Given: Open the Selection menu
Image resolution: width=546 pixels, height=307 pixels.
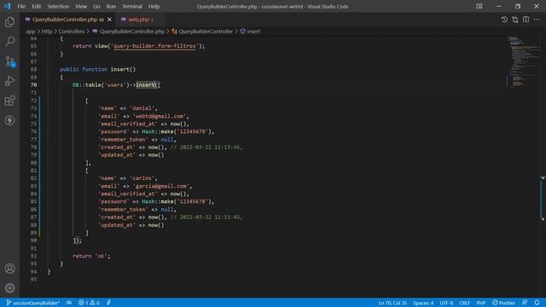Looking at the screenshot, I should point(58,6).
